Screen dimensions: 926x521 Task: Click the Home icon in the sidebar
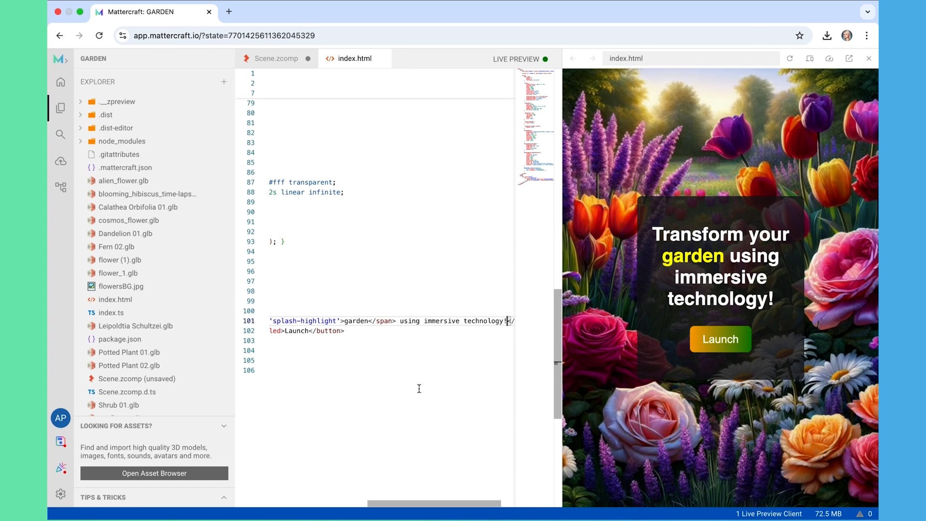pyautogui.click(x=60, y=82)
